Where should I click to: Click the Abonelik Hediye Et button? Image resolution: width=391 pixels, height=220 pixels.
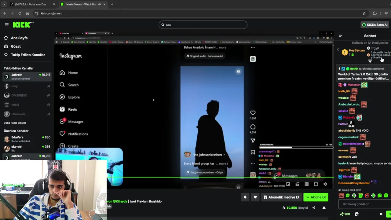tap(281, 197)
